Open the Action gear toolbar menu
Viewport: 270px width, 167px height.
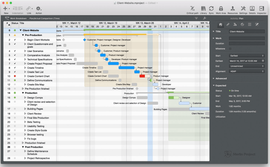coord(38,8)
